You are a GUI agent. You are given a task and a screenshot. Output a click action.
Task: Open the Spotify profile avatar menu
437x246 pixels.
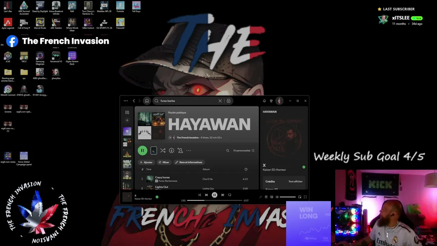click(x=279, y=101)
